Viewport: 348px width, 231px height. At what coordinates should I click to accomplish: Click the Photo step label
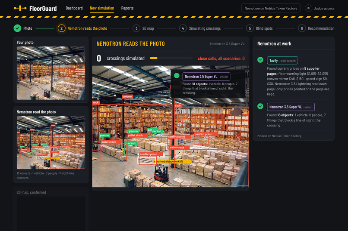click(28, 28)
